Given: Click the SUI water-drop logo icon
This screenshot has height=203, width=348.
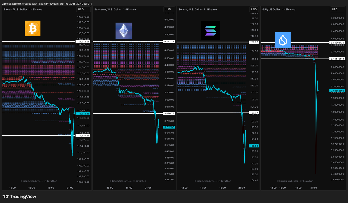Looking at the screenshot, I should [282, 40].
